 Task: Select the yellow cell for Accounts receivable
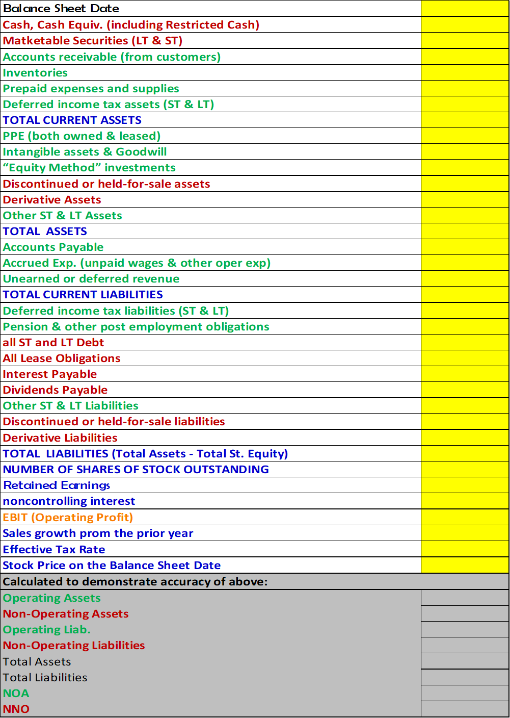[x=465, y=57]
